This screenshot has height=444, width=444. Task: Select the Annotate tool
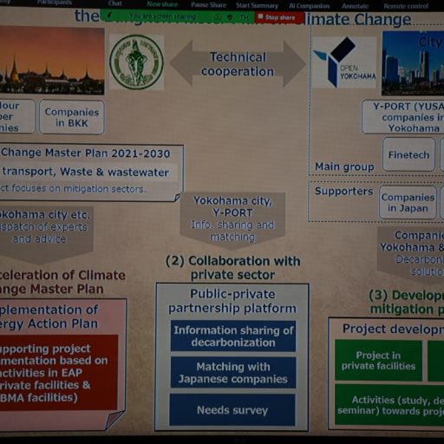point(356,6)
